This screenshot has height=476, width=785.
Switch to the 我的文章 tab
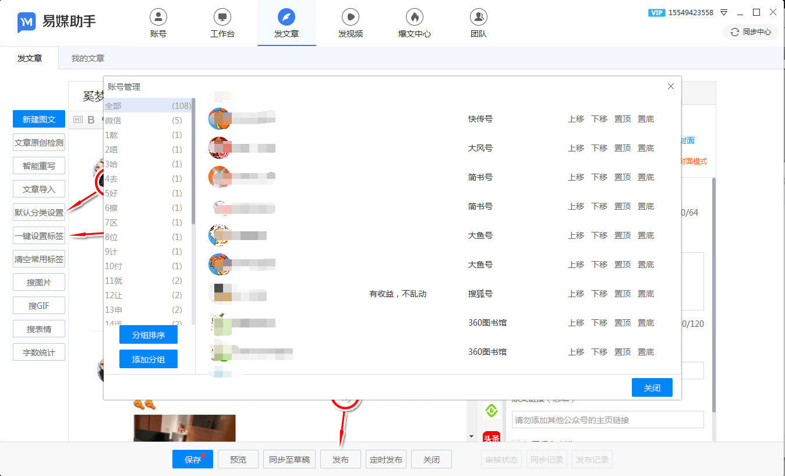point(88,58)
